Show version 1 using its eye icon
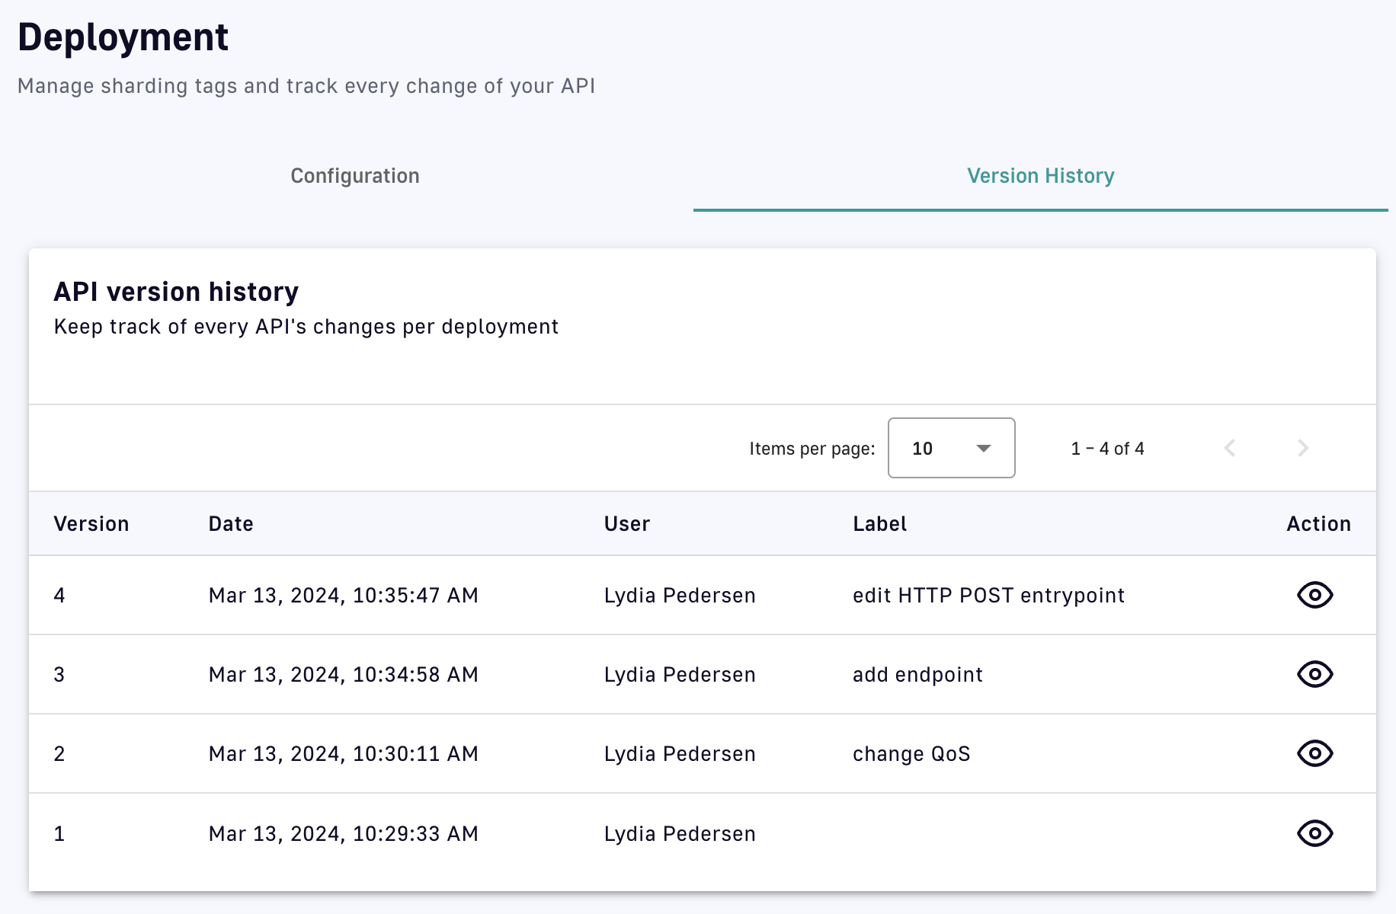 point(1314,833)
